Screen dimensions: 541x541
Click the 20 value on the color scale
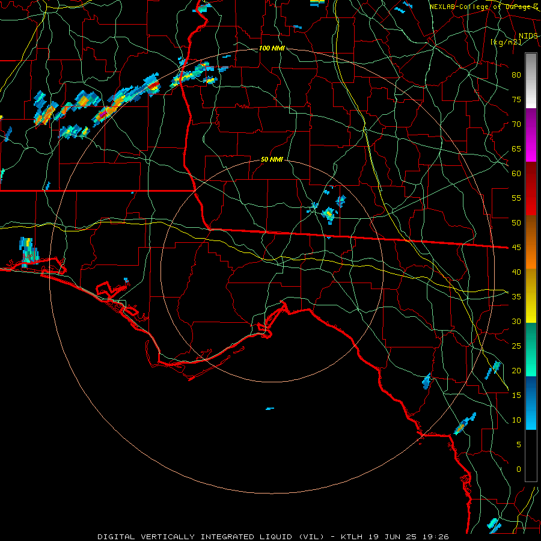pos(516,370)
